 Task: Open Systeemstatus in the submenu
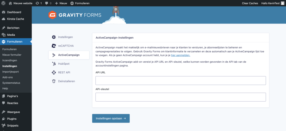(x=11, y=83)
